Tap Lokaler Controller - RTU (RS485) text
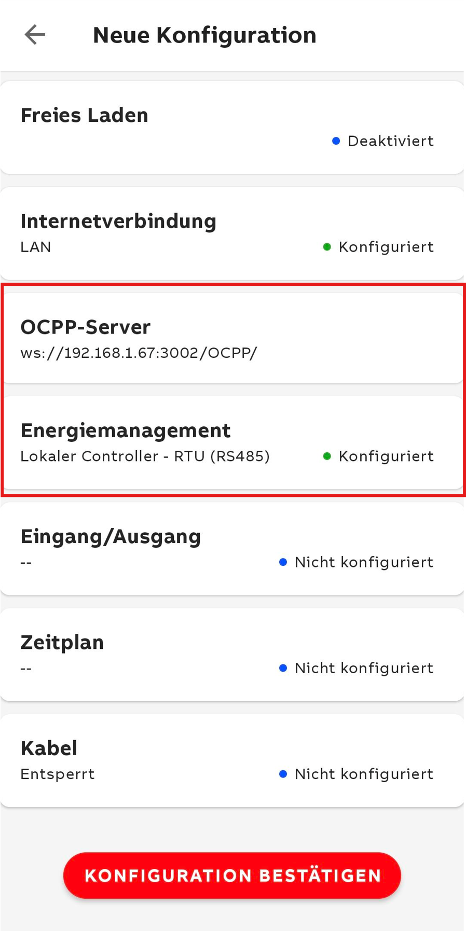Screen dimensions: 466x931 (x=145, y=456)
